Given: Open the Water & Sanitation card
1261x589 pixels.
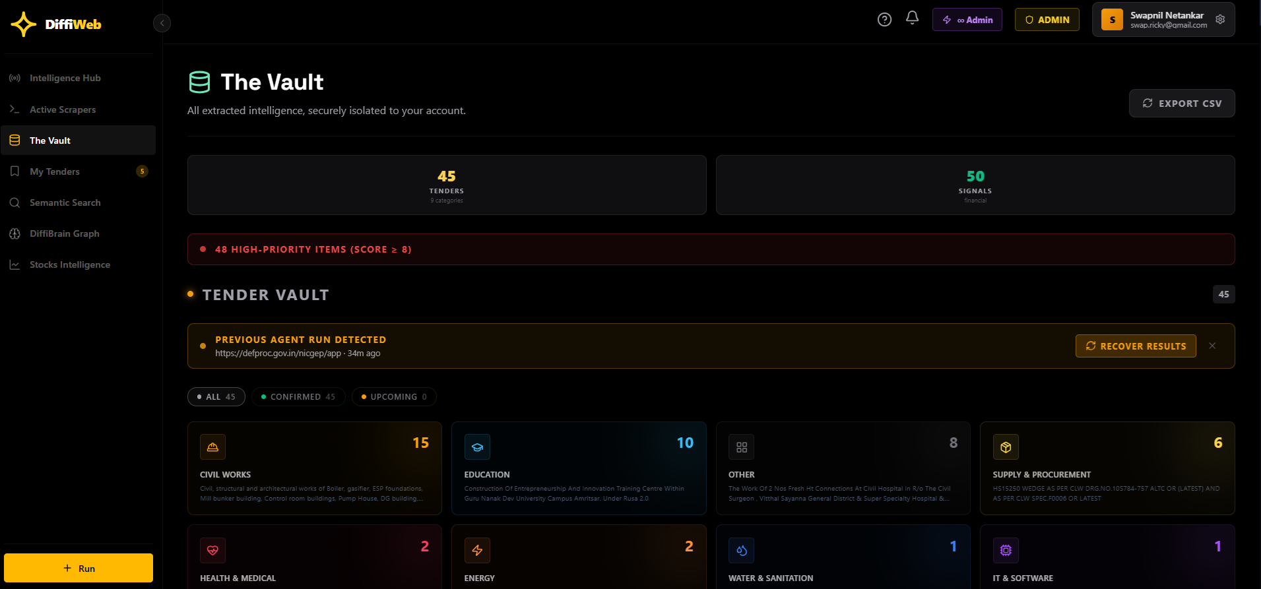Looking at the screenshot, I should click(x=843, y=557).
